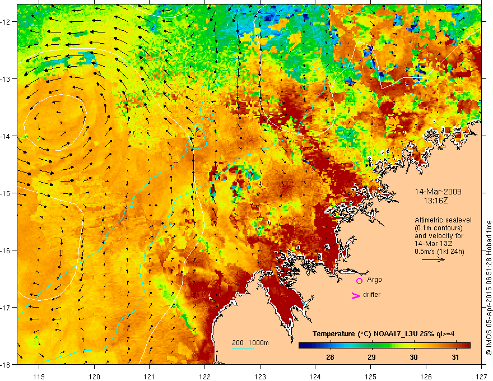
Task: Click the 'drifter' legend label
Action: tap(371, 295)
